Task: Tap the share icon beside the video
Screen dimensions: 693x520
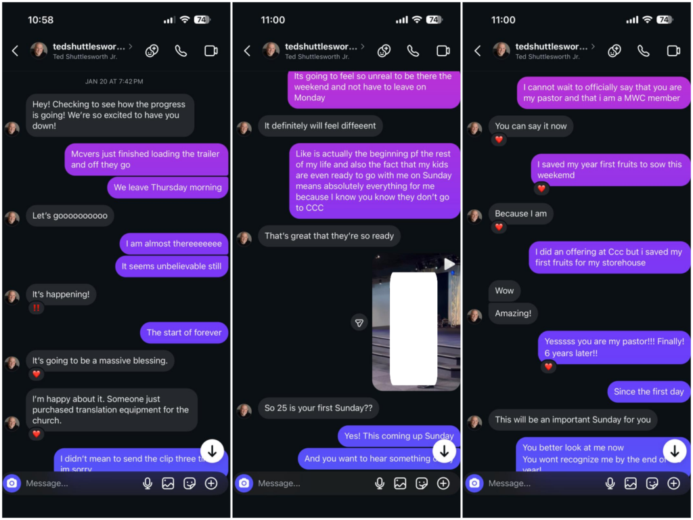Action: click(359, 323)
